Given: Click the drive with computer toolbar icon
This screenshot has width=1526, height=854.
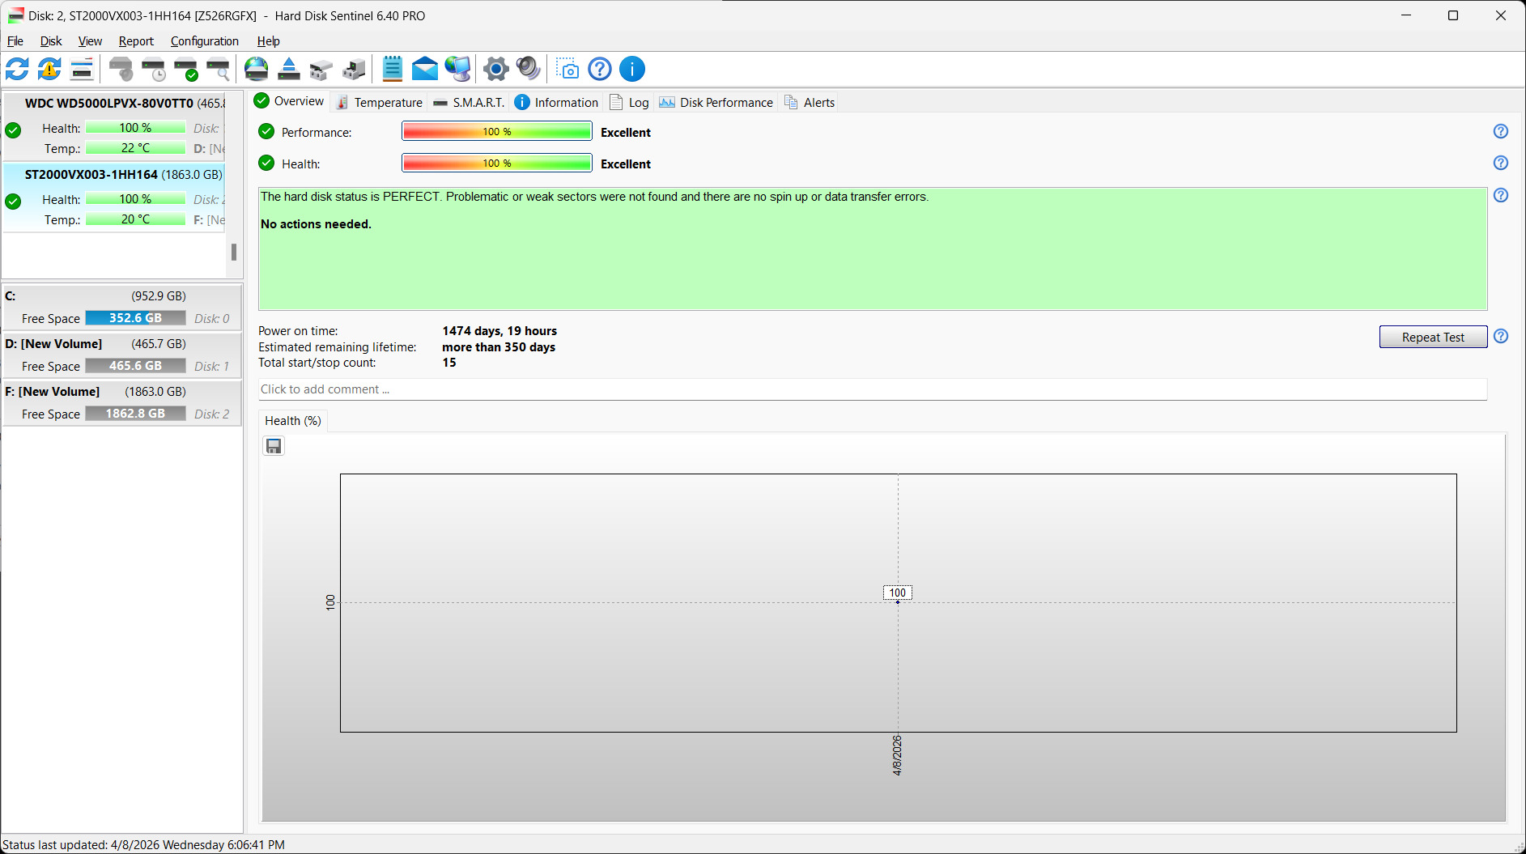Looking at the screenshot, I should pos(354,69).
